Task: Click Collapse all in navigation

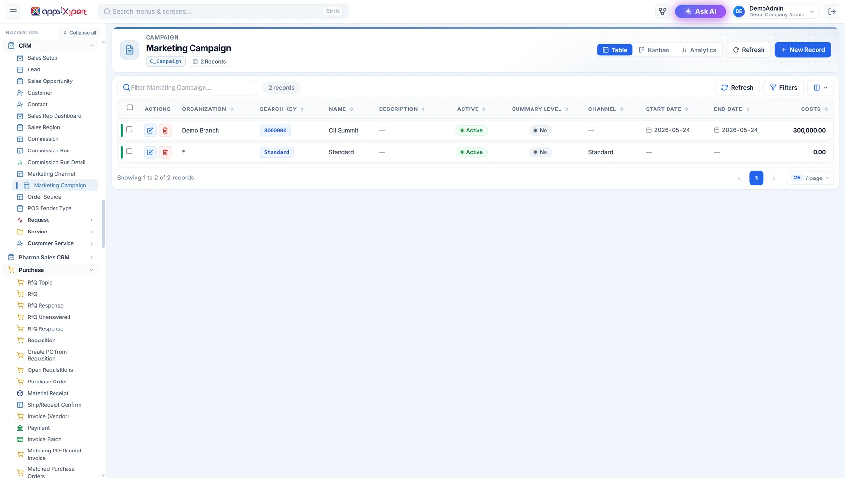Action: tap(80, 33)
